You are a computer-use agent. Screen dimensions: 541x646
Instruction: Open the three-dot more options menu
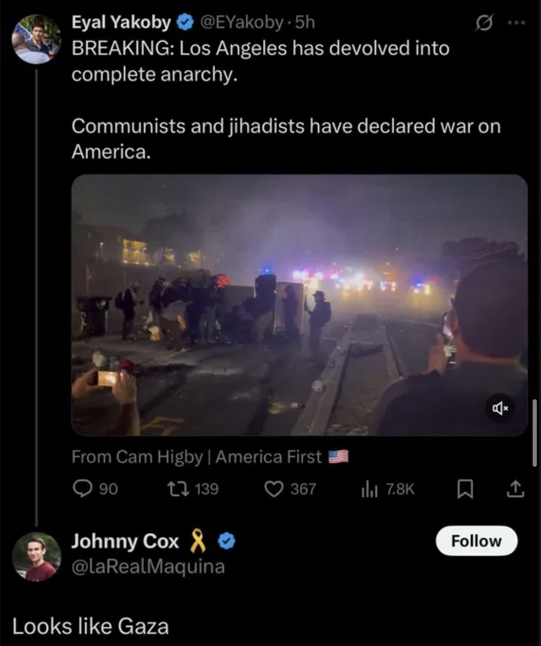point(516,22)
